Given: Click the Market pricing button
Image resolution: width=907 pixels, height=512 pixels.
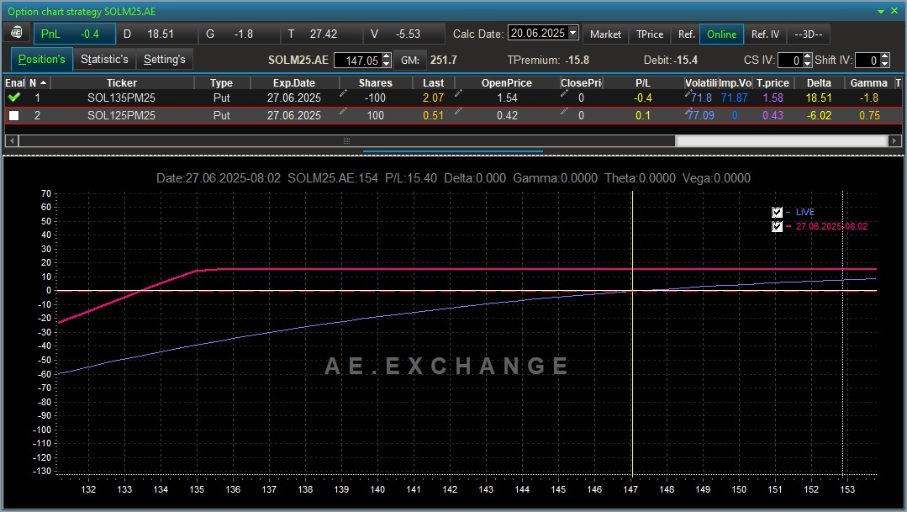Looking at the screenshot, I should [605, 34].
